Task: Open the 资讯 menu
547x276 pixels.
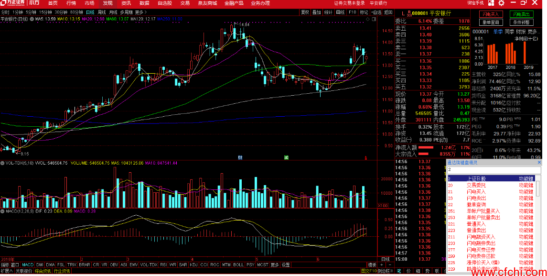Action: 126,3
